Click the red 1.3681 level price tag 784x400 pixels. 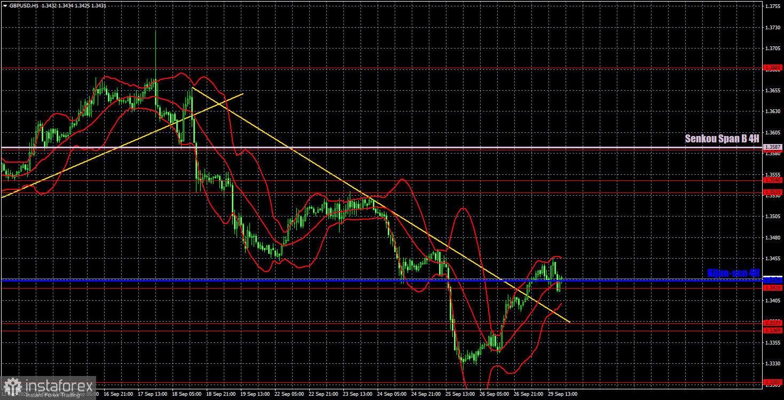click(x=773, y=68)
